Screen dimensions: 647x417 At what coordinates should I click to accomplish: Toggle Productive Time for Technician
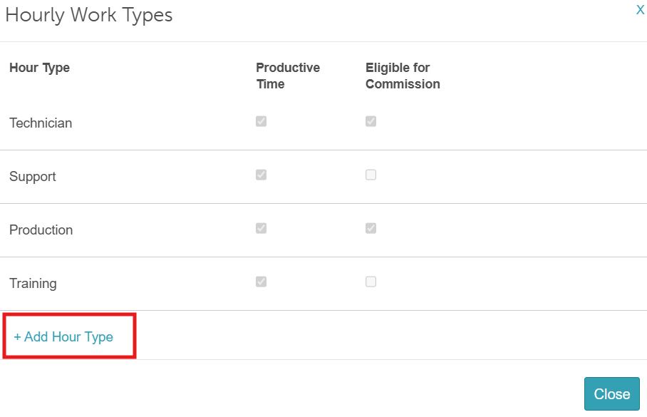click(261, 121)
